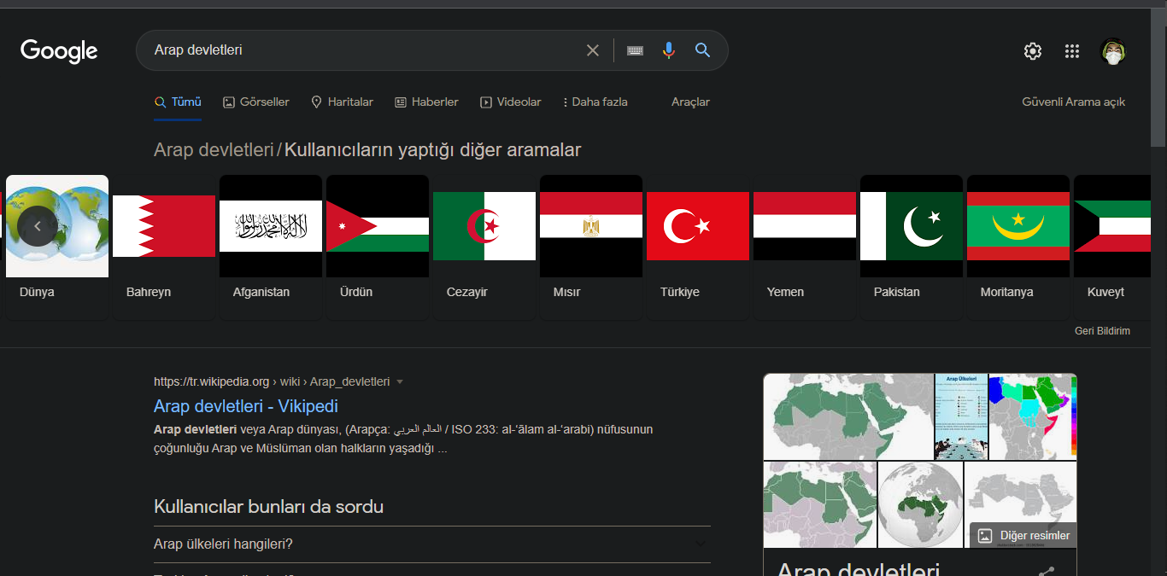The width and height of the screenshot is (1167, 576).
Task: Open the Arap Ülkeleri infographic image
Action: (961, 416)
